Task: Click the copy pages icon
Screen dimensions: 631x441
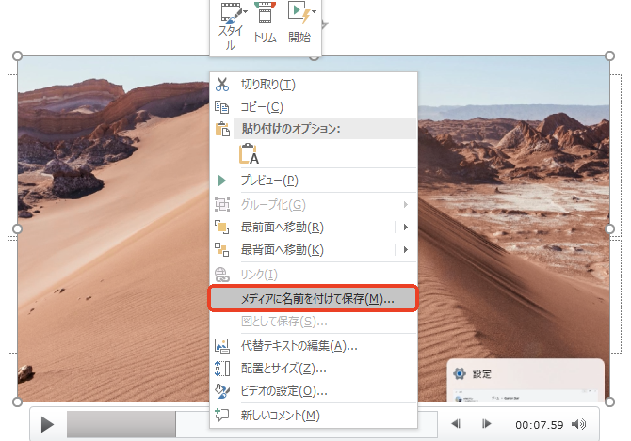Action: coord(221,107)
